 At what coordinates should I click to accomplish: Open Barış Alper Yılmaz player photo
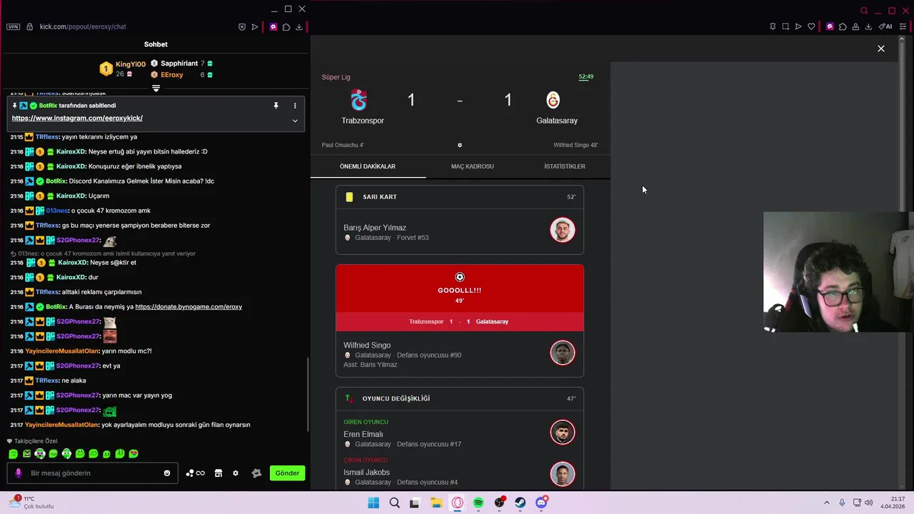tap(563, 230)
